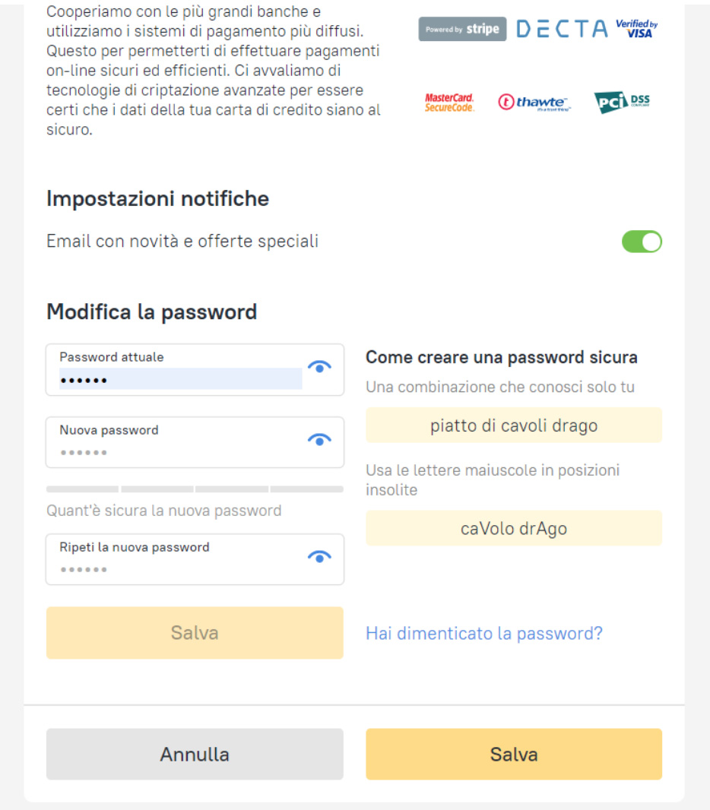Focus the Password attuale field
Image resolution: width=710 pixels, height=810 pixels.
(180, 378)
